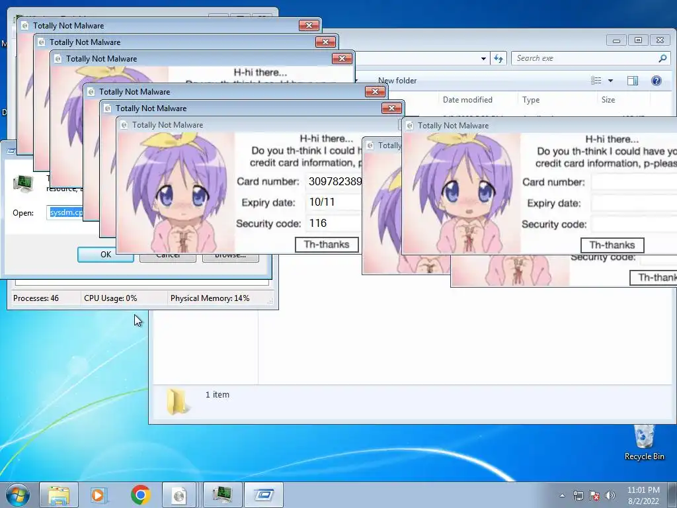Open Windows Explorer from the taskbar

pos(59,495)
